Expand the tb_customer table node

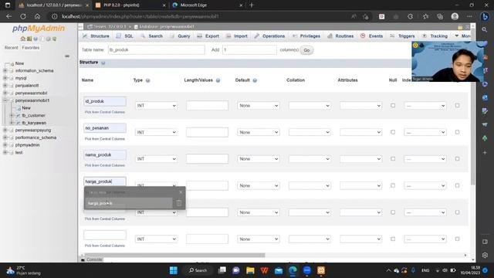[12, 115]
